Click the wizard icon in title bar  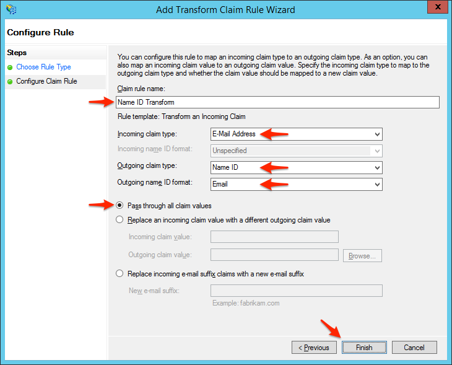[12, 10]
